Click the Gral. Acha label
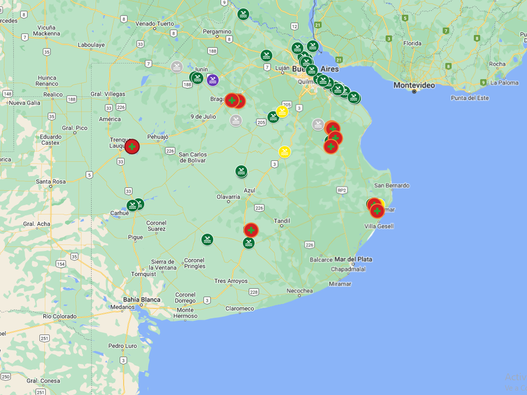The image size is (527, 395). pyautogui.click(x=37, y=224)
